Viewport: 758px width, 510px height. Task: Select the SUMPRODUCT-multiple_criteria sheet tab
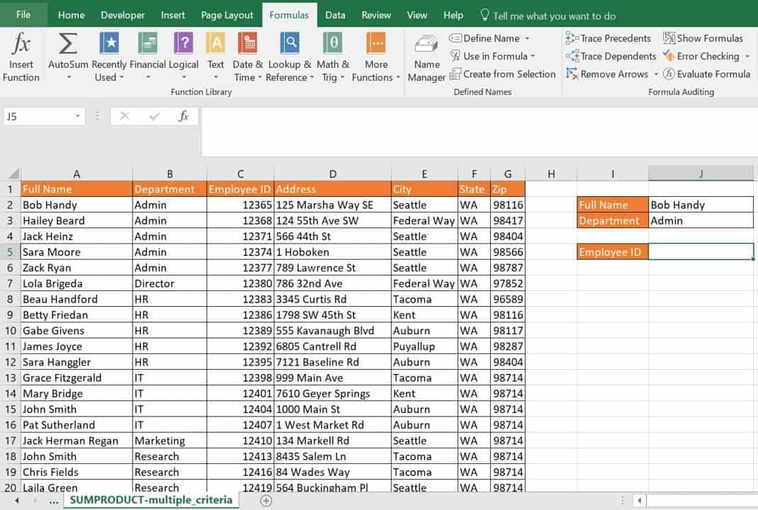(151, 500)
